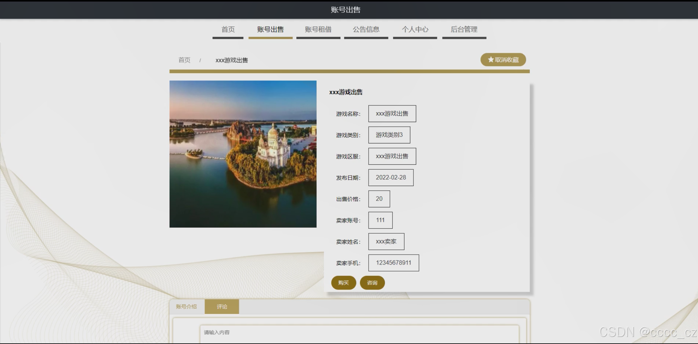Click the 首页 breadcrumb link
Screen dimensions: 698x344
click(x=184, y=60)
